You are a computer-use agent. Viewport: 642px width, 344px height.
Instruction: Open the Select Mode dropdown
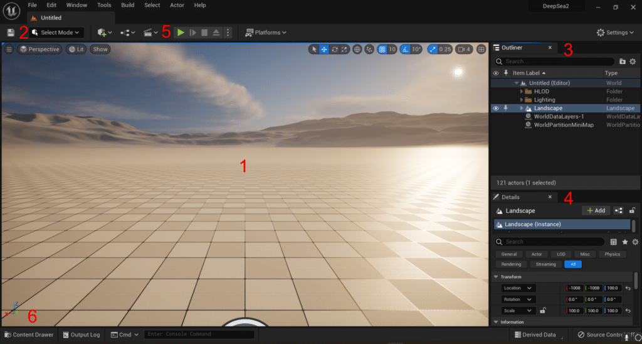[x=56, y=33]
